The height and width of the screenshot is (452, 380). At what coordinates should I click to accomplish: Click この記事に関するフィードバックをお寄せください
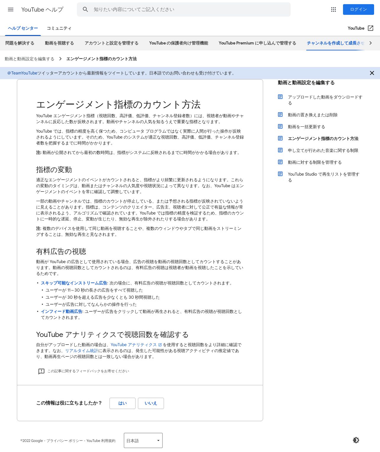point(88,371)
